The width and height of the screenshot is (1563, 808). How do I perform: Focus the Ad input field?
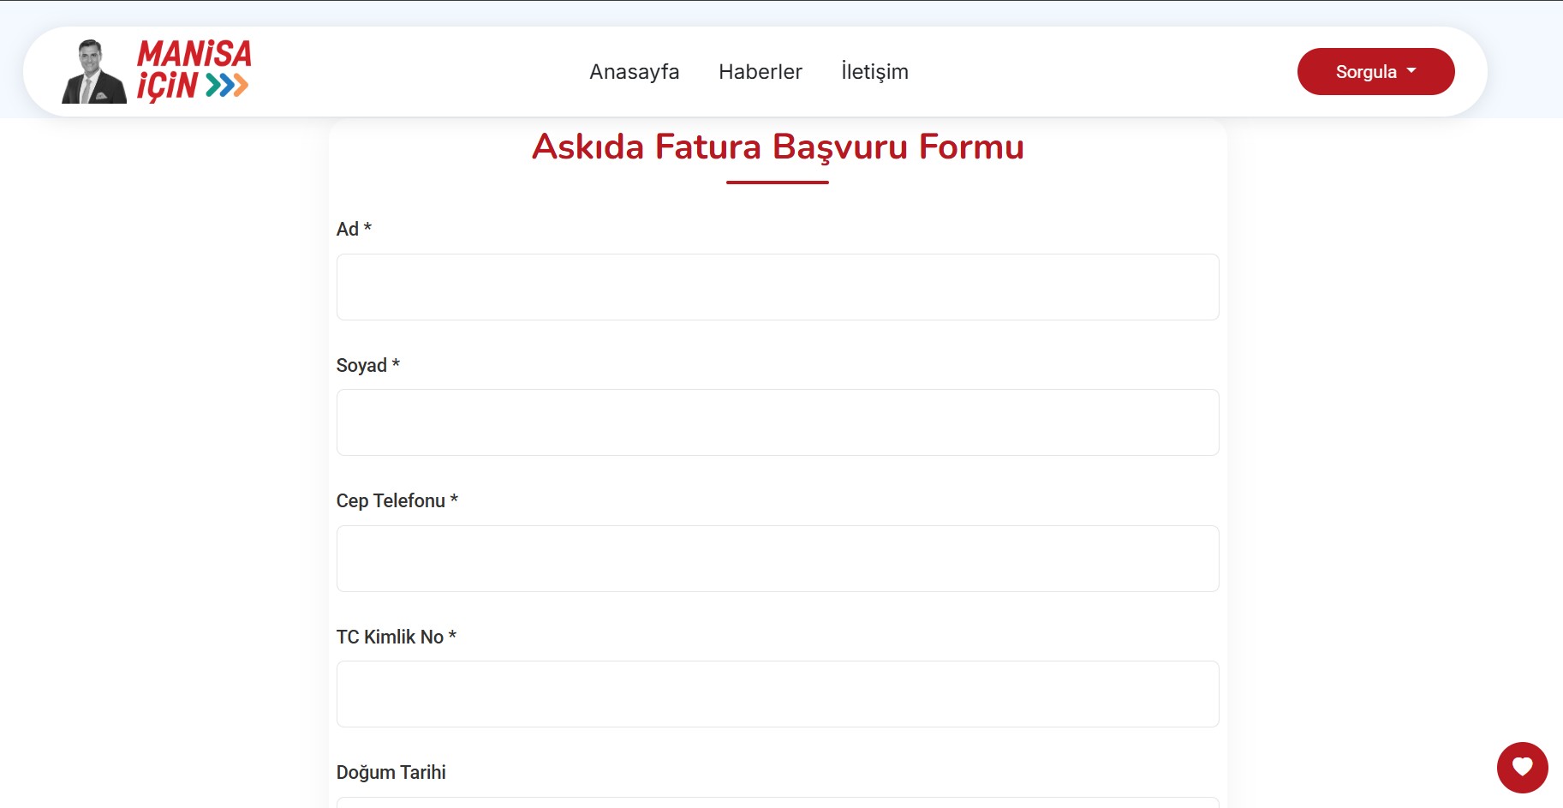tap(777, 287)
